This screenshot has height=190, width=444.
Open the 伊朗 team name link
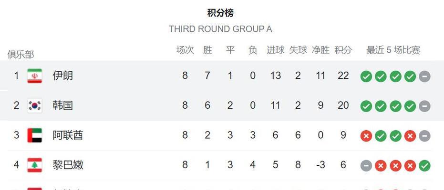pos(62,76)
